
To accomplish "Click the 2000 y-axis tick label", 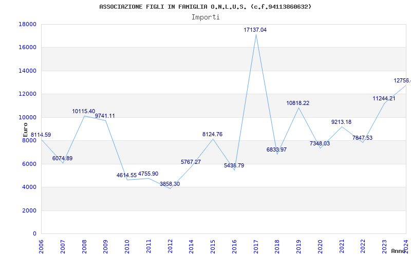I will point(29,210).
